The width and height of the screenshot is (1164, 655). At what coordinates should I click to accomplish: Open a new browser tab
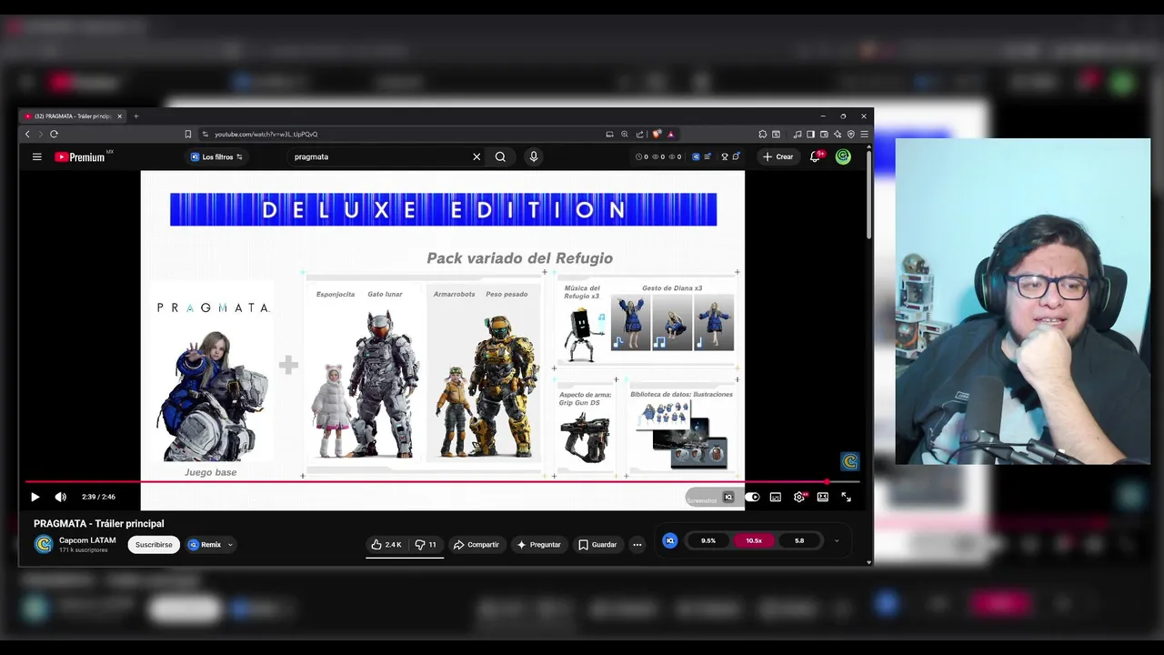[x=136, y=116]
